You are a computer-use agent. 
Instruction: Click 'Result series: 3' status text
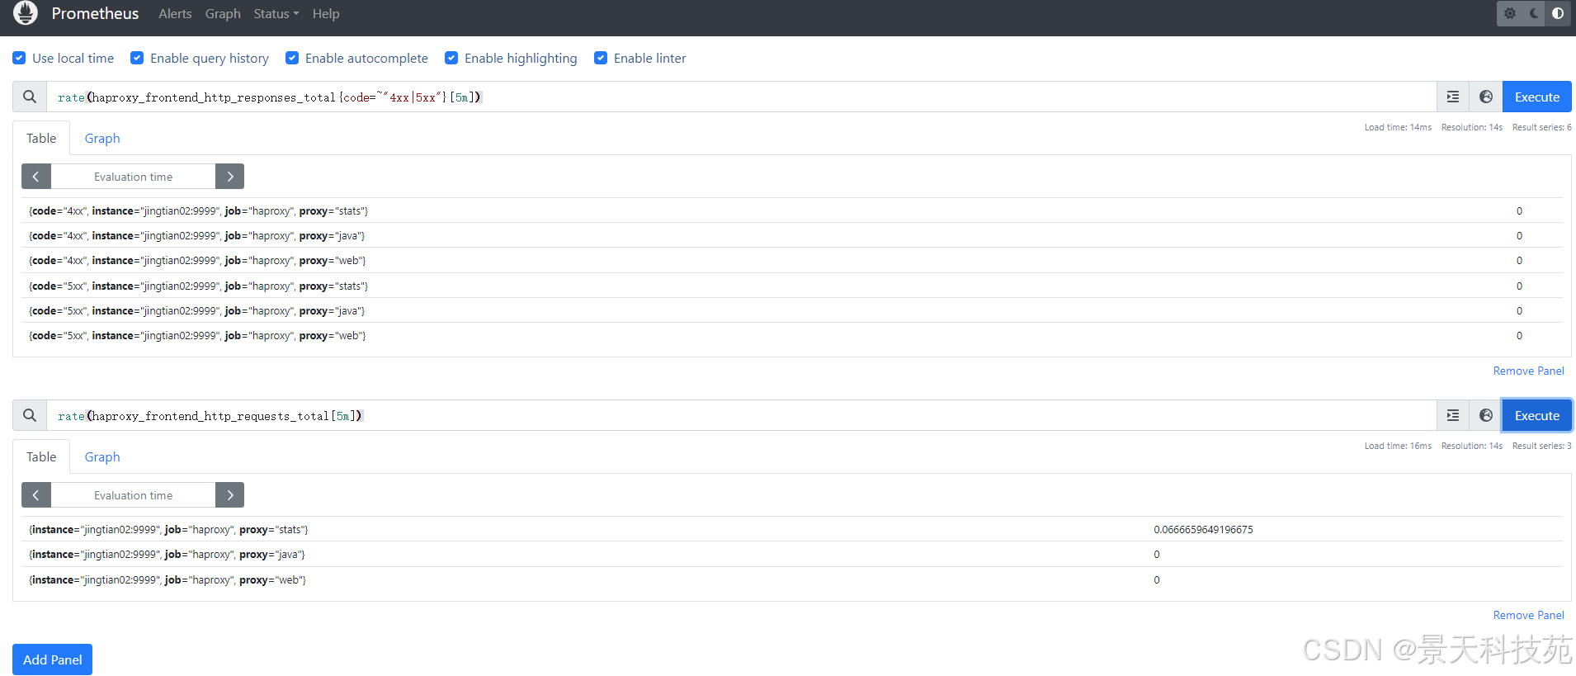tap(1541, 446)
